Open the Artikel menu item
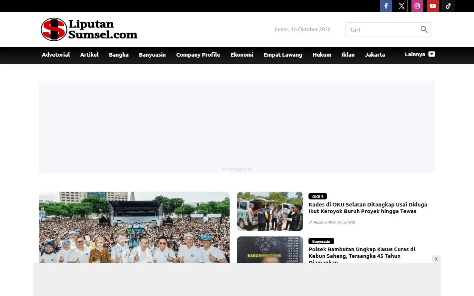 [89, 55]
